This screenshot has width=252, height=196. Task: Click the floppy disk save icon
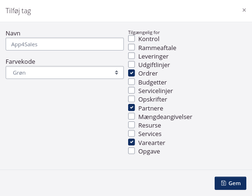coord(224,183)
